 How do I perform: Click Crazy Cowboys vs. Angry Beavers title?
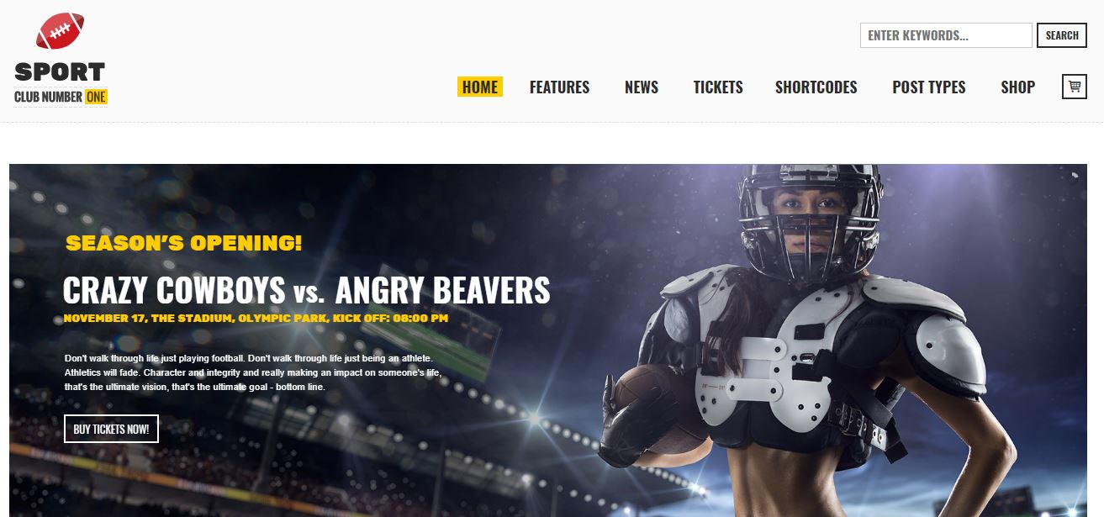tap(306, 291)
